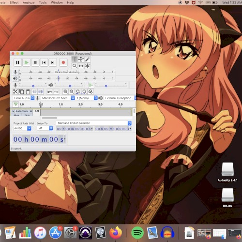The height and width of the screenshot is (242, 242).
Task: Open Audacity from the Dock
Action: tap(167, 232)
